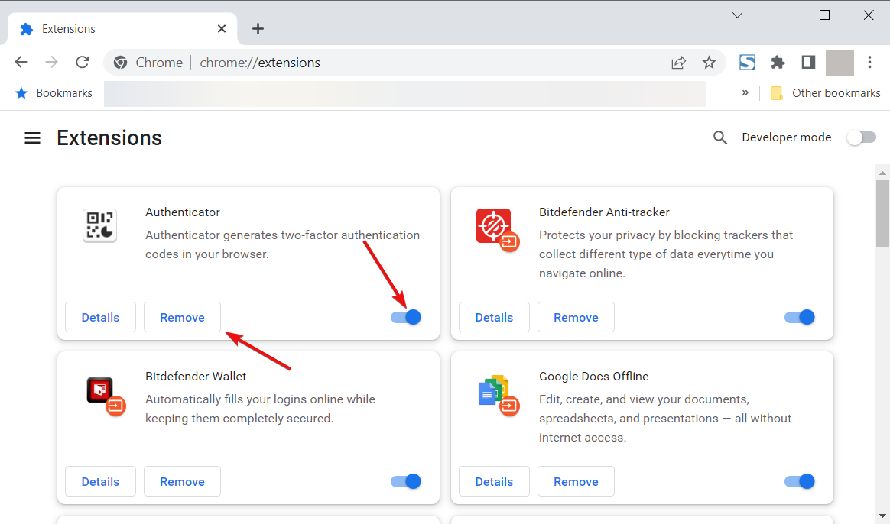Click the Bitdefender Anti-tracker title text
Viewport: 890px width, 524px height.
pyautogui.click(x=604, y=212)
